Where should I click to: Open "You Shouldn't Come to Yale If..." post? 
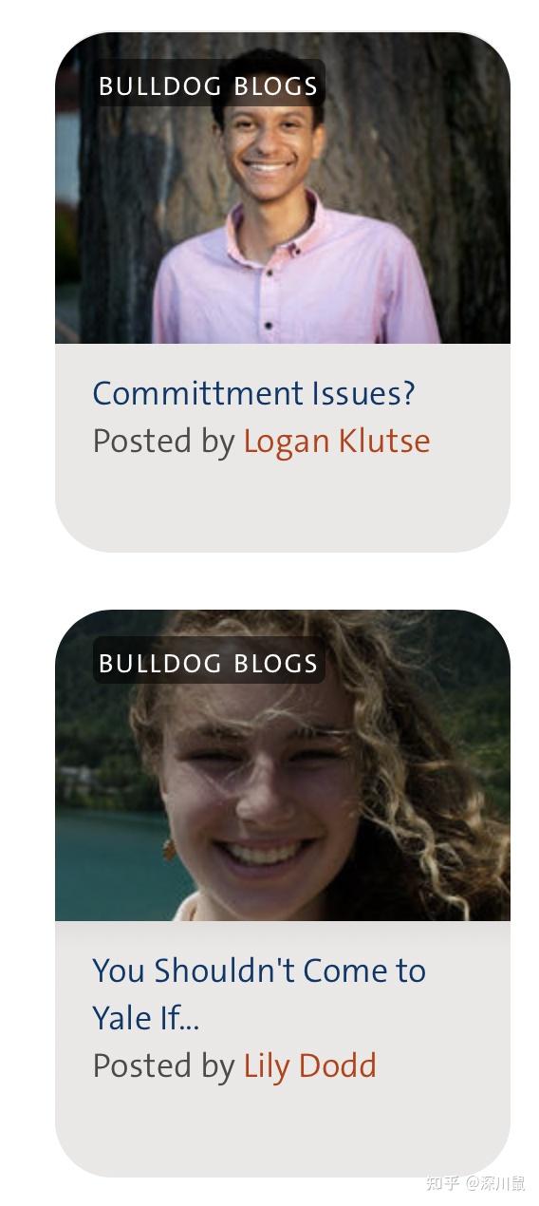pyautogui.click(x=259, y=994)
